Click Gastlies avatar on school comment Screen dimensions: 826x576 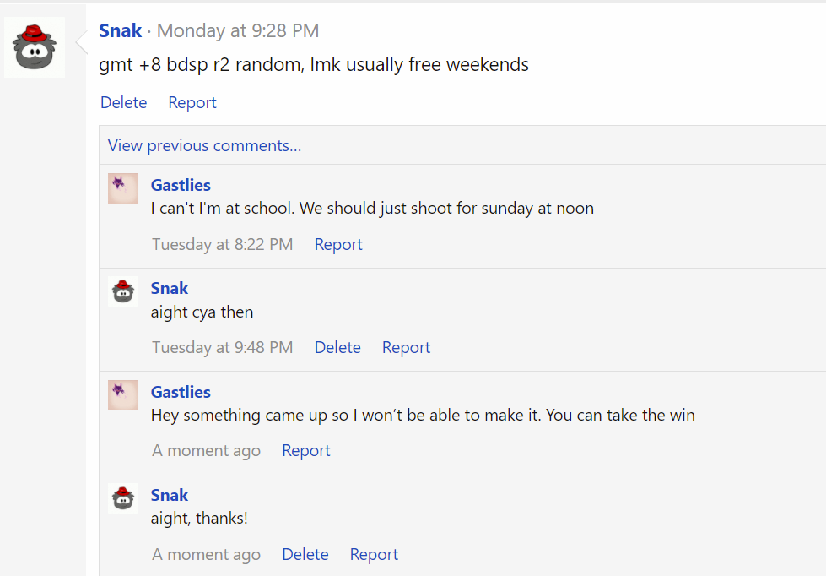123,188
